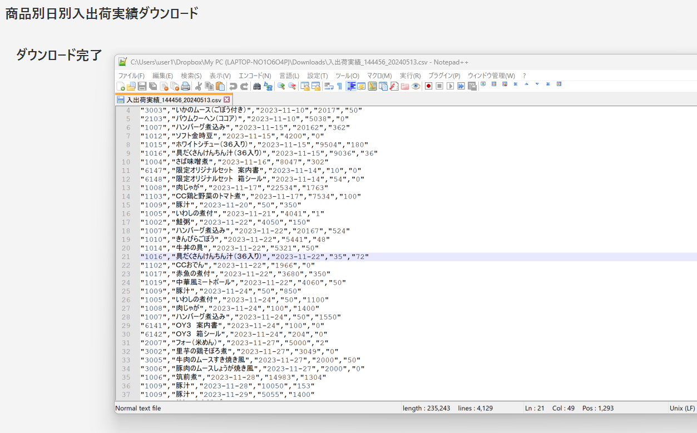Click the ダウンロード完了 heading text

(59, 54)
